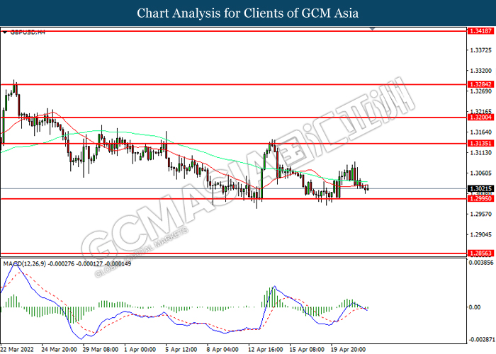Click the 22 Mar 2022 date label
This screenshot has width=496, height=354.
pyautogui.click(x=17, y=349)
